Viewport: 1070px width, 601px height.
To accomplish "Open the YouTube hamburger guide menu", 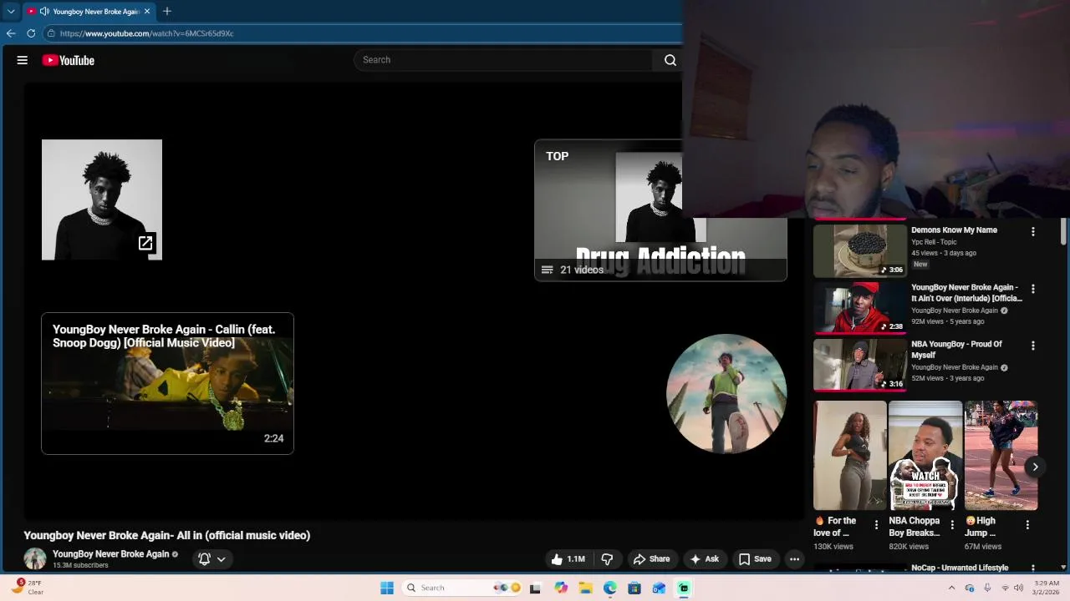I will click(x=23, y=60).
